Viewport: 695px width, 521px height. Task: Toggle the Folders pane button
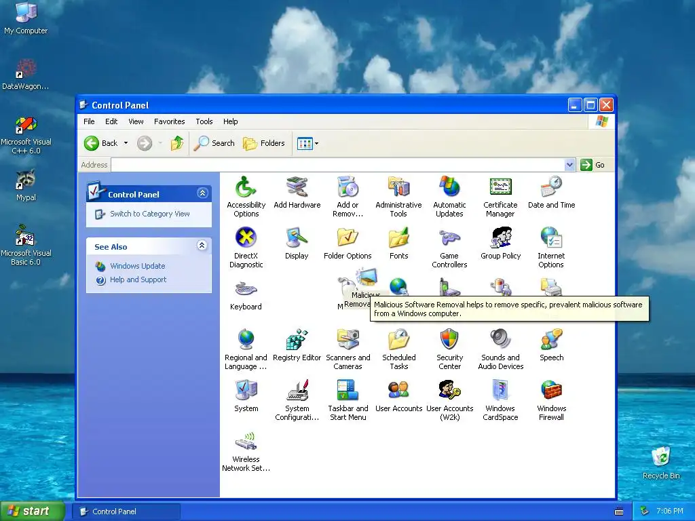[264, 143]
